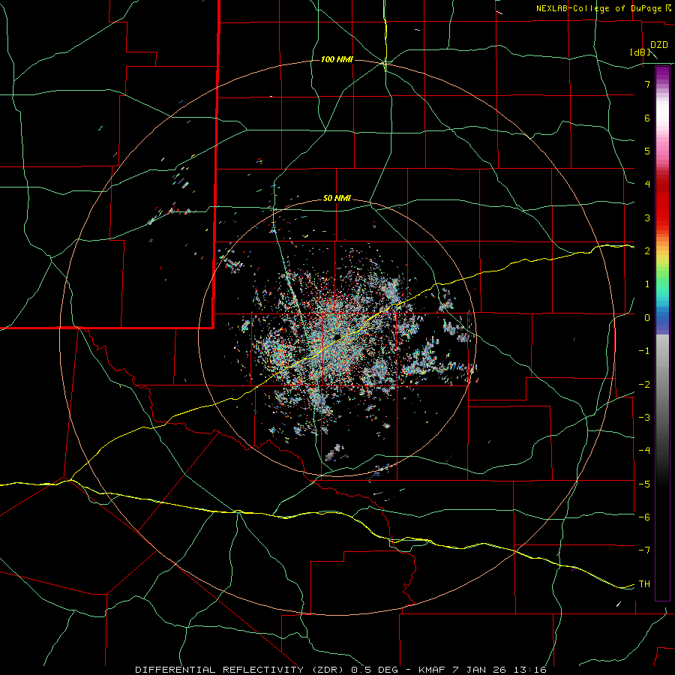This screenshot has height=675, width=675.
Task: Click the positive 6 scale value
Action: pyautogui.click(x=647, y=118)
